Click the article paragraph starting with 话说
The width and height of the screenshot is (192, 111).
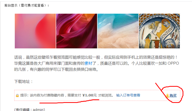coord(97,63)
